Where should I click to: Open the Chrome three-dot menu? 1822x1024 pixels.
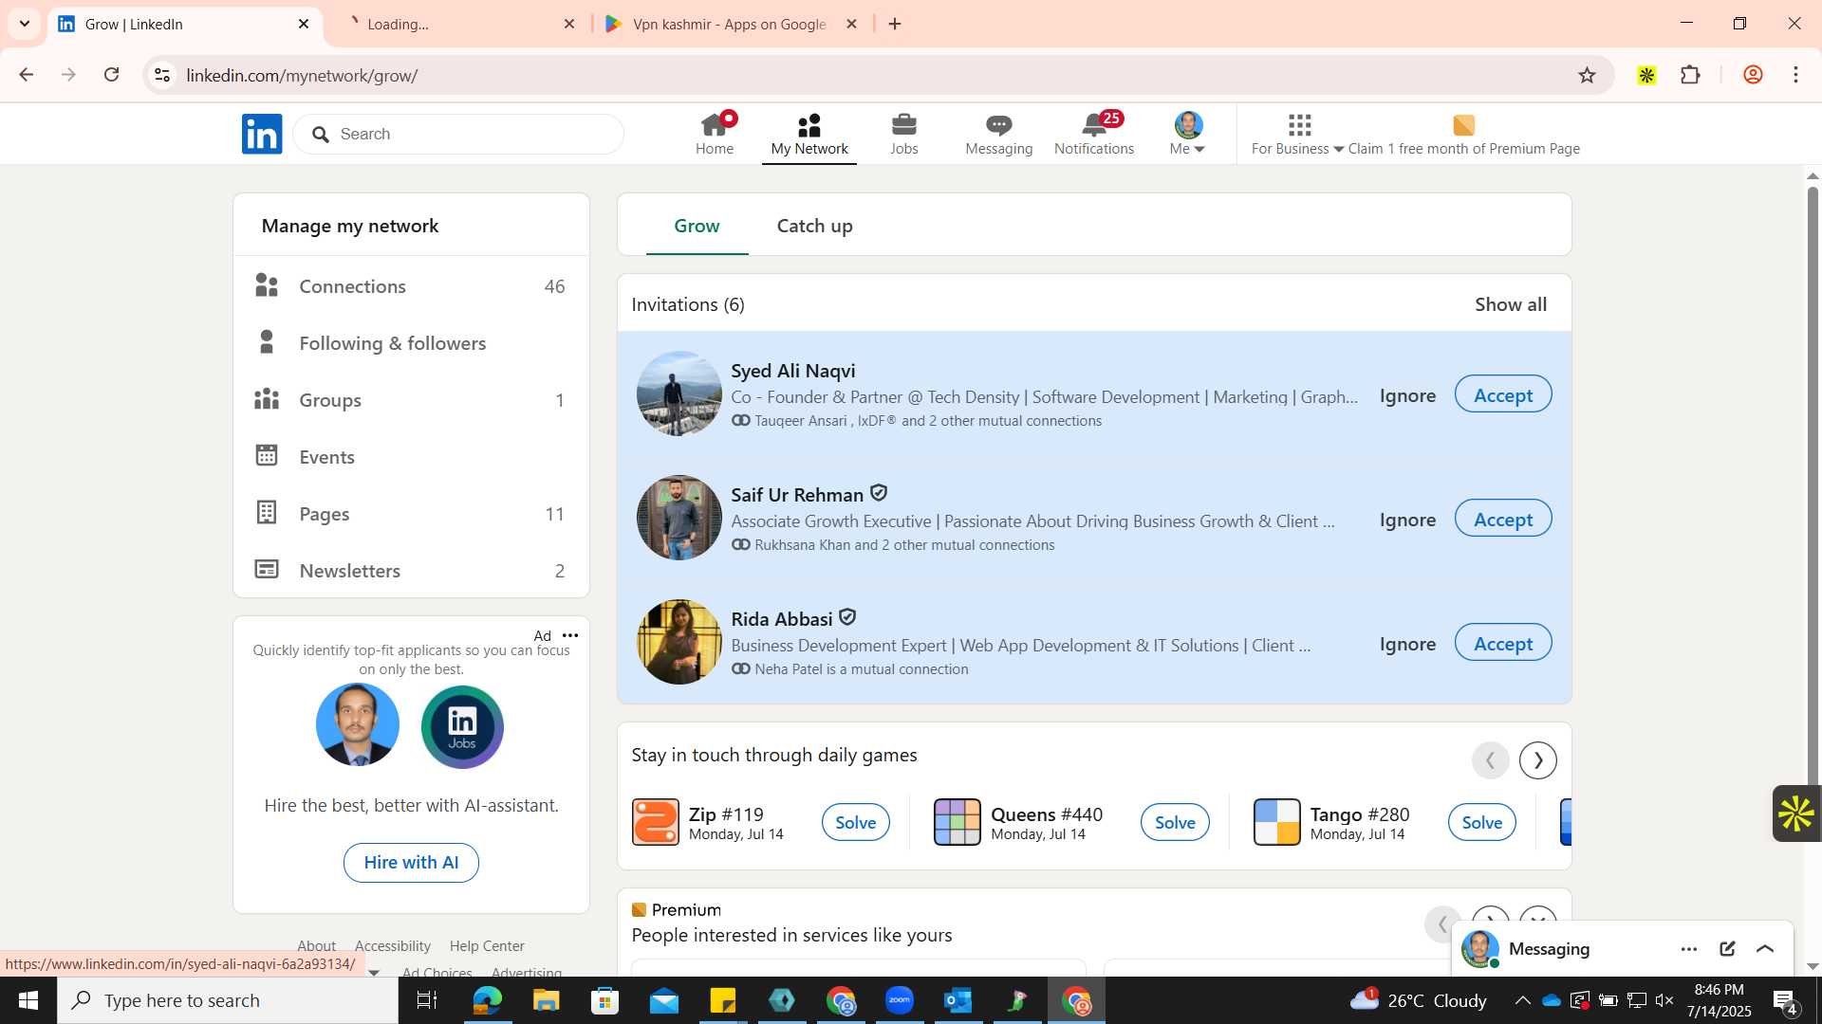tap(1795, 75)
